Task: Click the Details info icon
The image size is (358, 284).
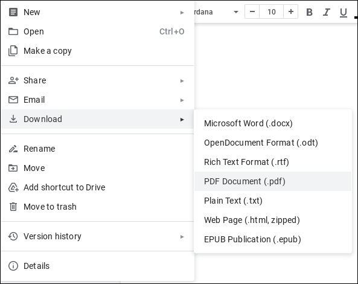Action: (x=13, y=266)
